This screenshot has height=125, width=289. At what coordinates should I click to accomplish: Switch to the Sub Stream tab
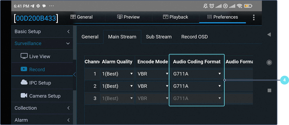pos(159,37)
